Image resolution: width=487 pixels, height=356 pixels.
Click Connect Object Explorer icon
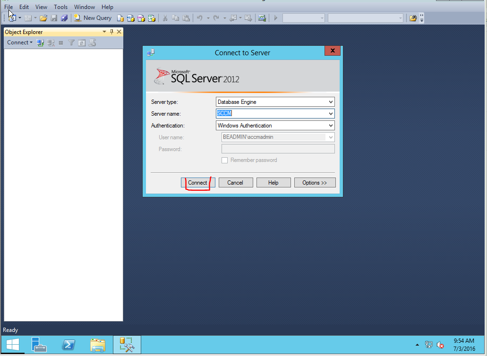coord(40,43)
